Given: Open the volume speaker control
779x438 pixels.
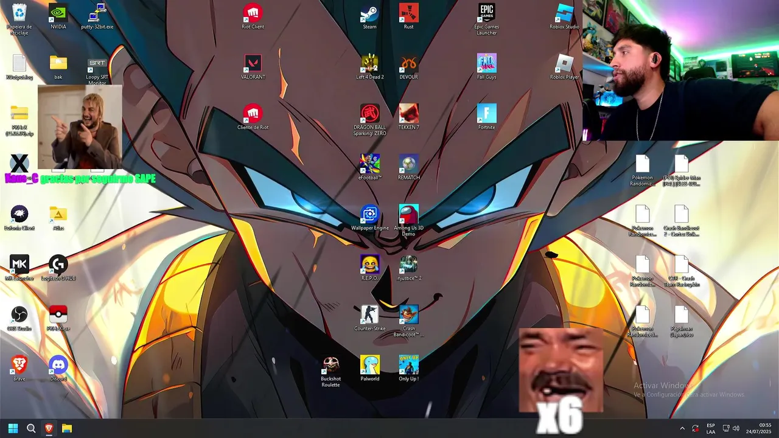Looking at the screenshot, I should click(736, 429).
